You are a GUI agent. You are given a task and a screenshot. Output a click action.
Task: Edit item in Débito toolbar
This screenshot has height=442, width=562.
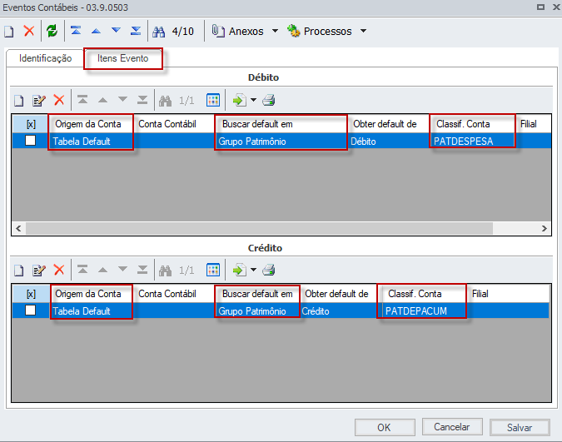point(38,101)
